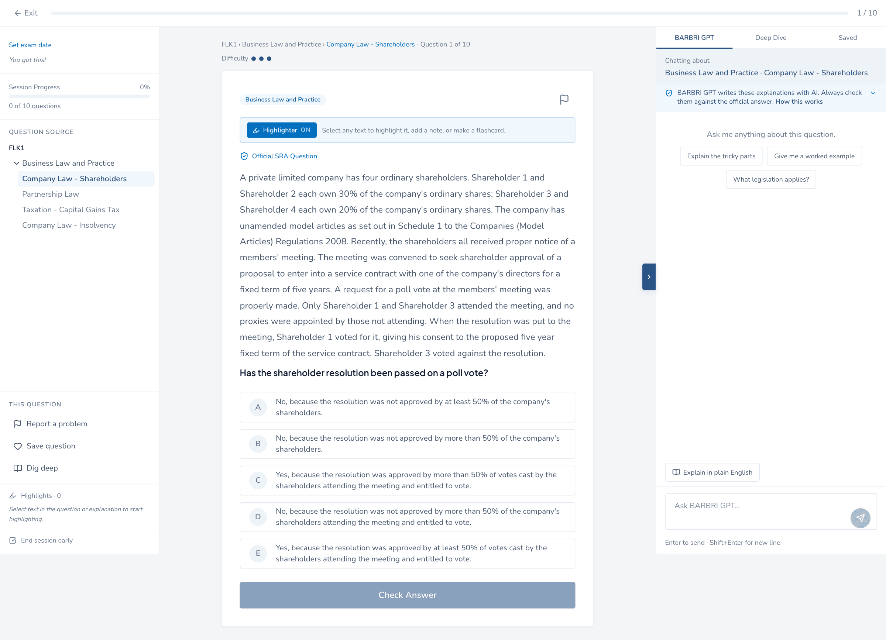The image size is (886, 640).
Task: Click the End session early checkbox icon
Action: tap(13, 540)
